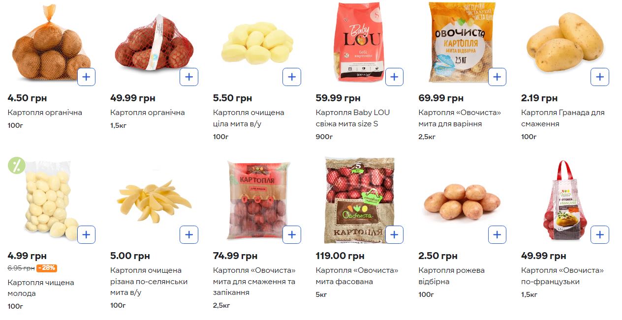The width and height of the screenshot is (622, 320).
Task: Open Картопля Baby LOU product link
Action: tap(351, 118)
